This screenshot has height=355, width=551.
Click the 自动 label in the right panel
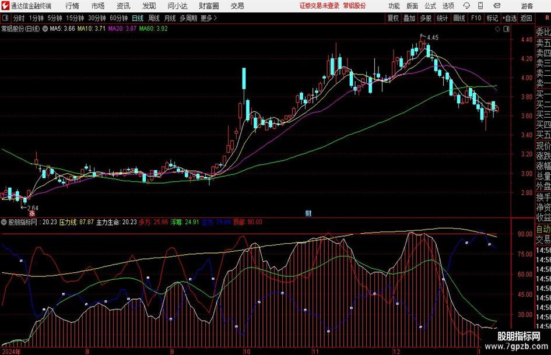[543, 229]
